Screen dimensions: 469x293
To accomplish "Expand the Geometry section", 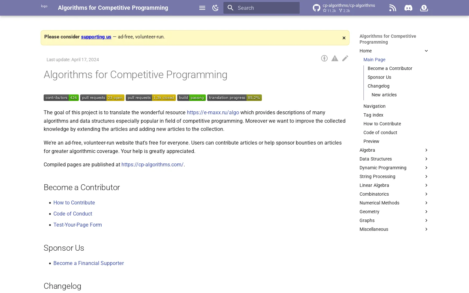I will pyautogui.click(x=426, y=212).
